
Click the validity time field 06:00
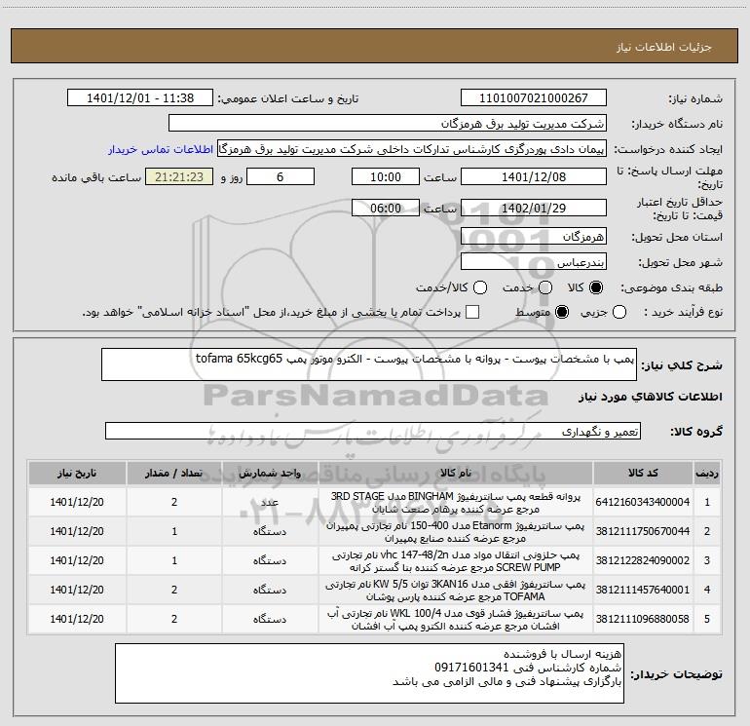386,209
